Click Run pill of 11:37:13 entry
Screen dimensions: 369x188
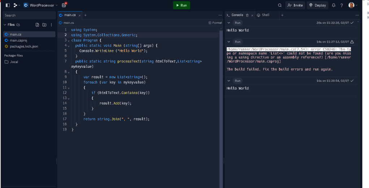coord(238,42)
